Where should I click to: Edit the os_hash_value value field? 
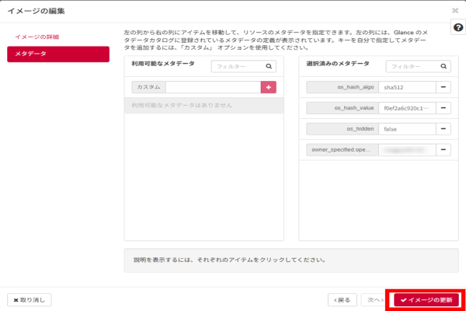(x=405, y=109)
